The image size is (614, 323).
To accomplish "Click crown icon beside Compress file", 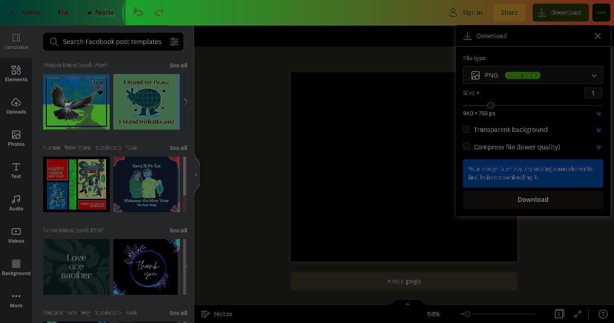I will point(598,147).
